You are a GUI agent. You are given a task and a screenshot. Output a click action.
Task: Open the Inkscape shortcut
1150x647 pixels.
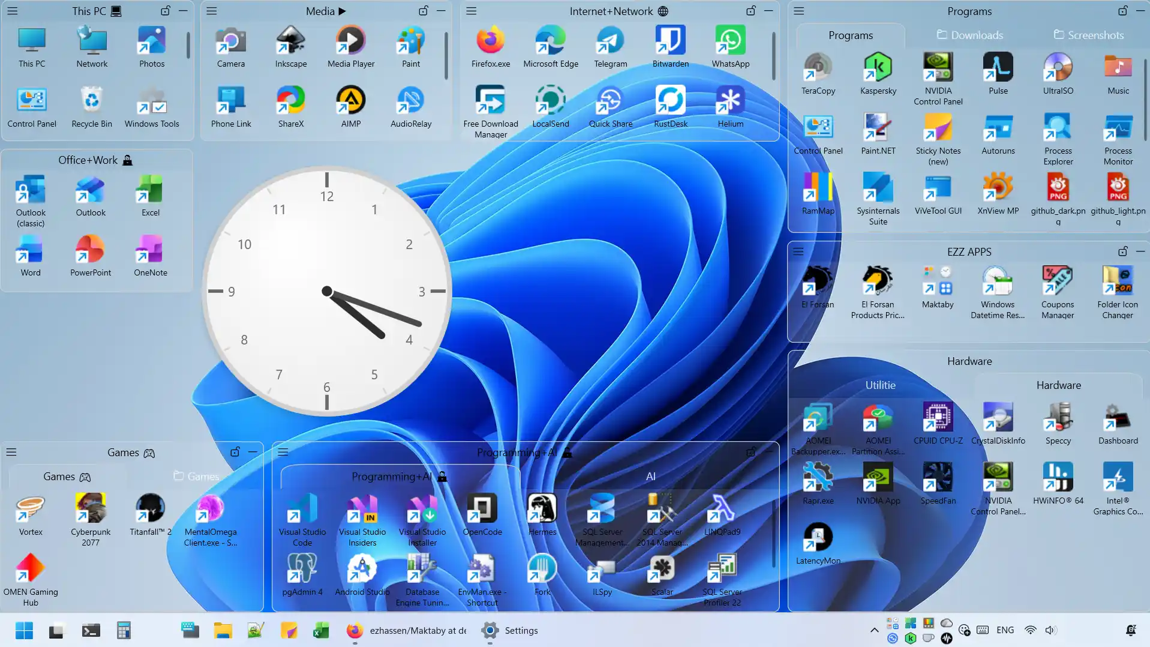tap(291, 47)
